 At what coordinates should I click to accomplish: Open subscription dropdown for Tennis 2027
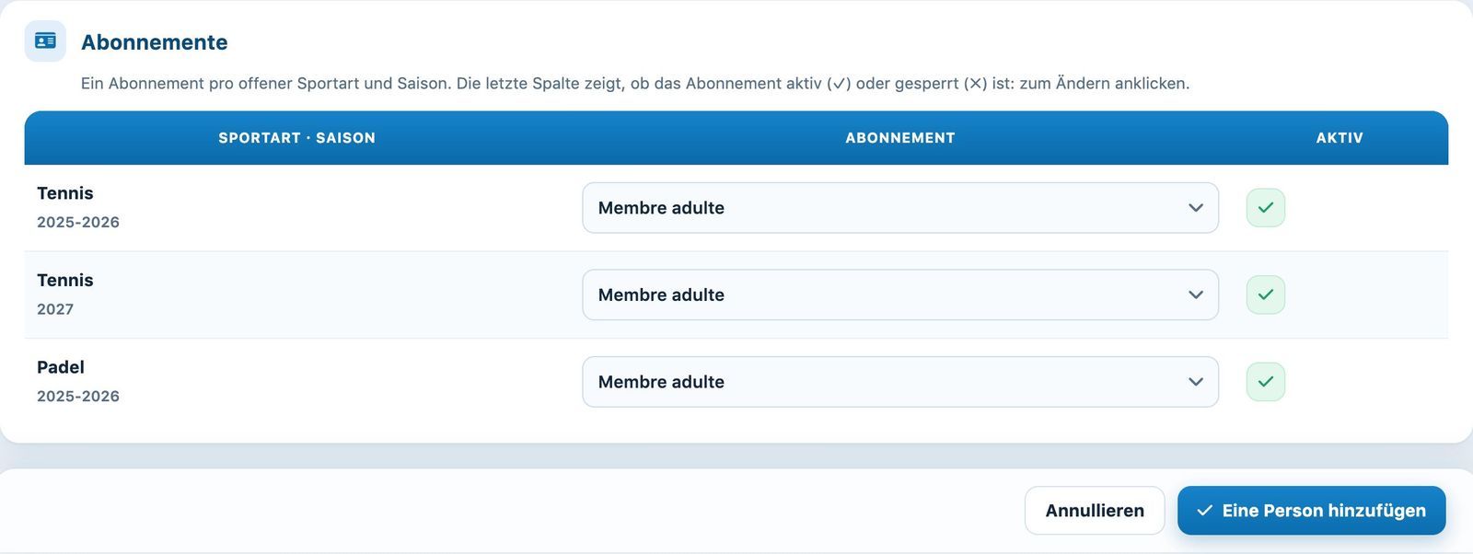tap(900, 294)
